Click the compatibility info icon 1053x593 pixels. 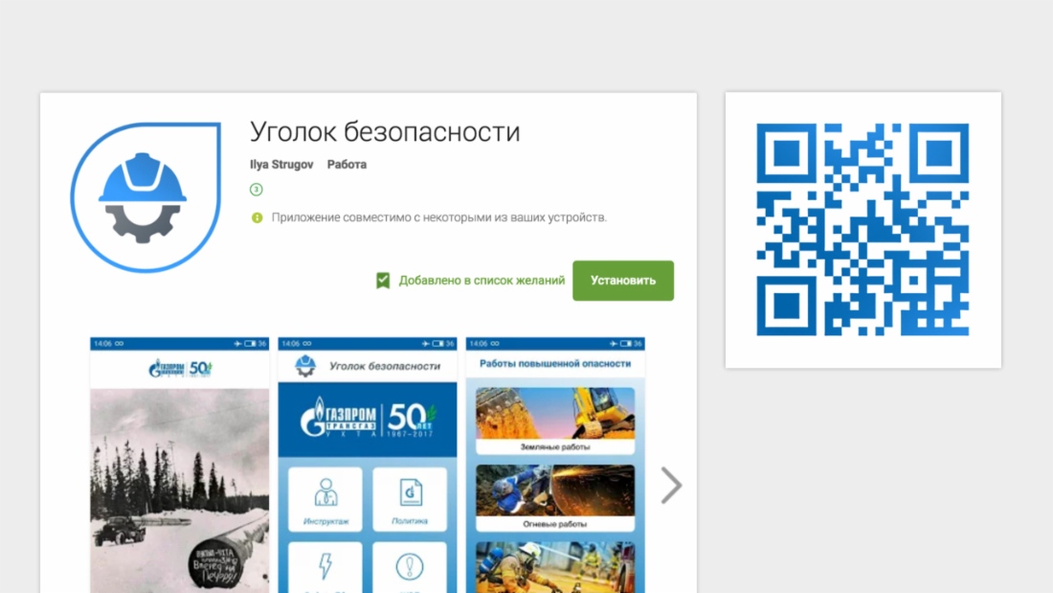click(x=257, y=217)
